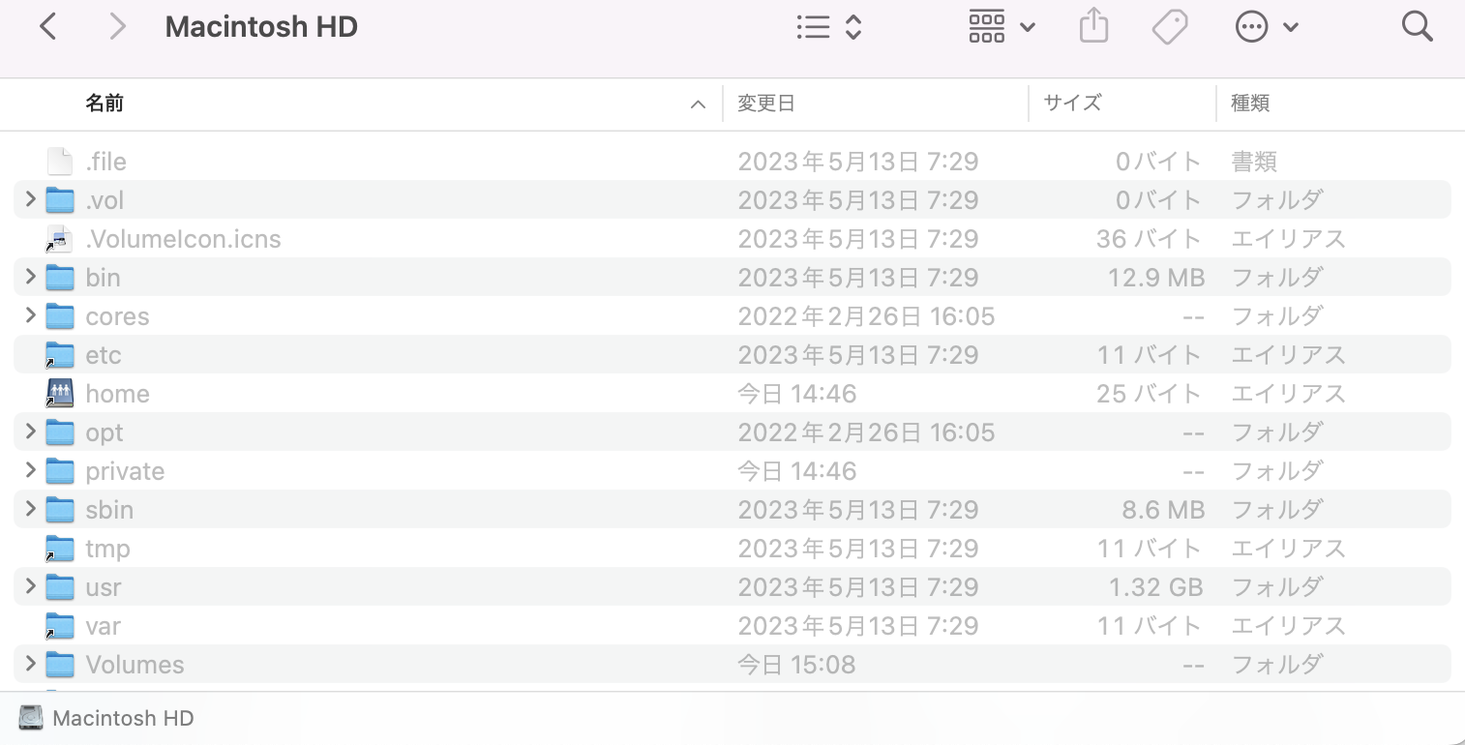The width and height of the screenshot is (1465, 745).
Task: Expand the bin folder disclosure triangle
Action: point(30,277)
